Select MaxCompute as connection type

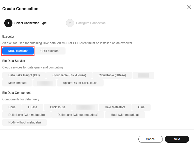18,83
